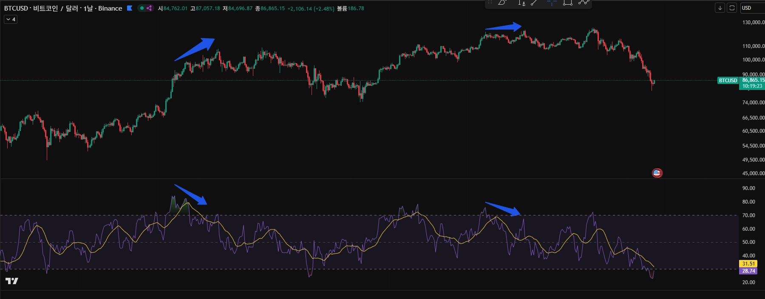Click the 1날 interval label in title
This screenshot has width=765, height=299.
coord(88,8)
